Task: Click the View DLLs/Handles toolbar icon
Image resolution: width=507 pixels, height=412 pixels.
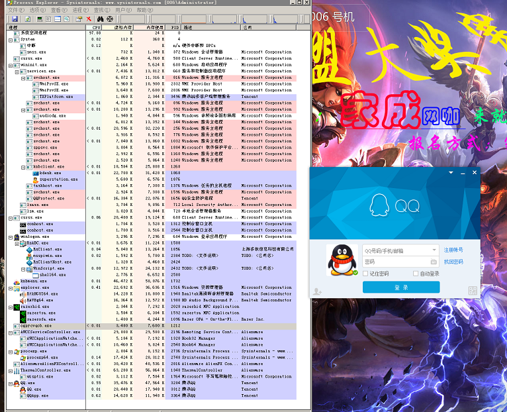Action: tap(66, 19)
